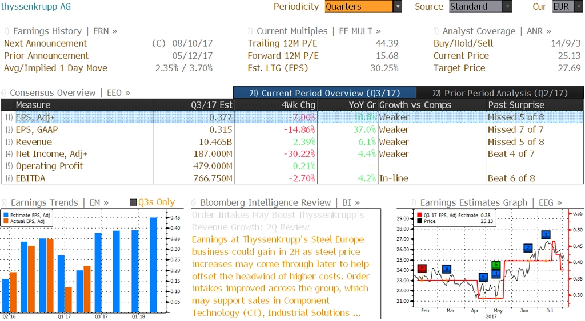Open Consensus Overview EEO link
Viewport: 585px width, 321px height.
tap(70, 92)
